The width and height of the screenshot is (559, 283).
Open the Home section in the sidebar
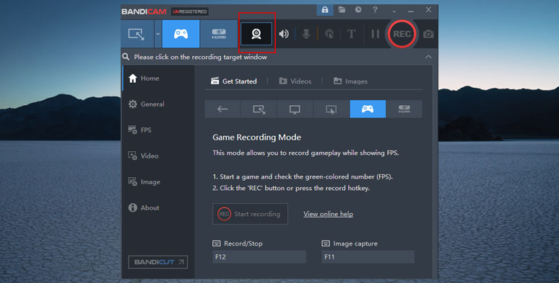click(x=158, y=78)
